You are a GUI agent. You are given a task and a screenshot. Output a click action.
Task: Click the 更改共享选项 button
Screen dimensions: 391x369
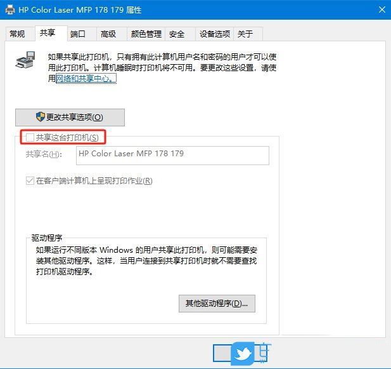tap(70, 117)
